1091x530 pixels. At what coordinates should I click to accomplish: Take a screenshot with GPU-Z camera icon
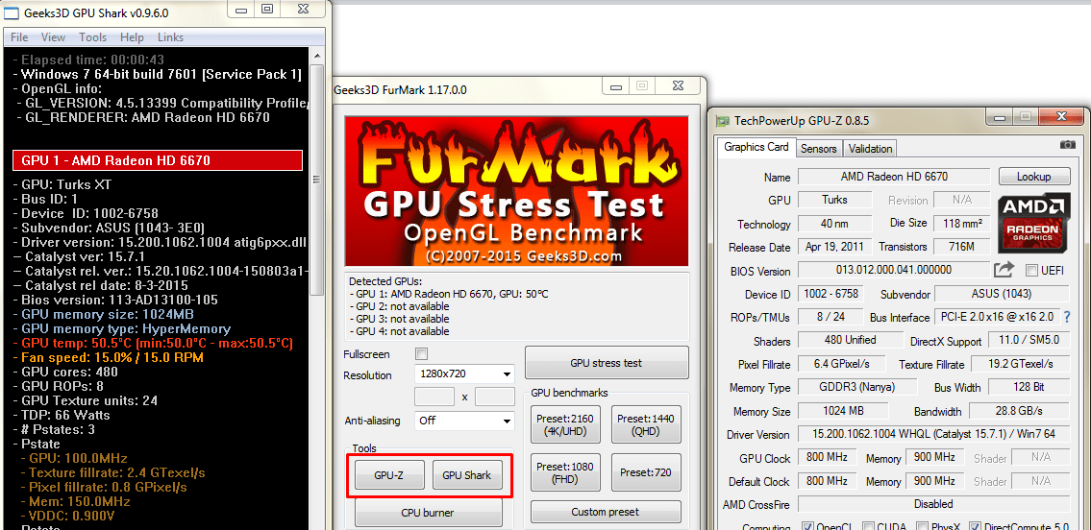click(x=1067, y=145)
